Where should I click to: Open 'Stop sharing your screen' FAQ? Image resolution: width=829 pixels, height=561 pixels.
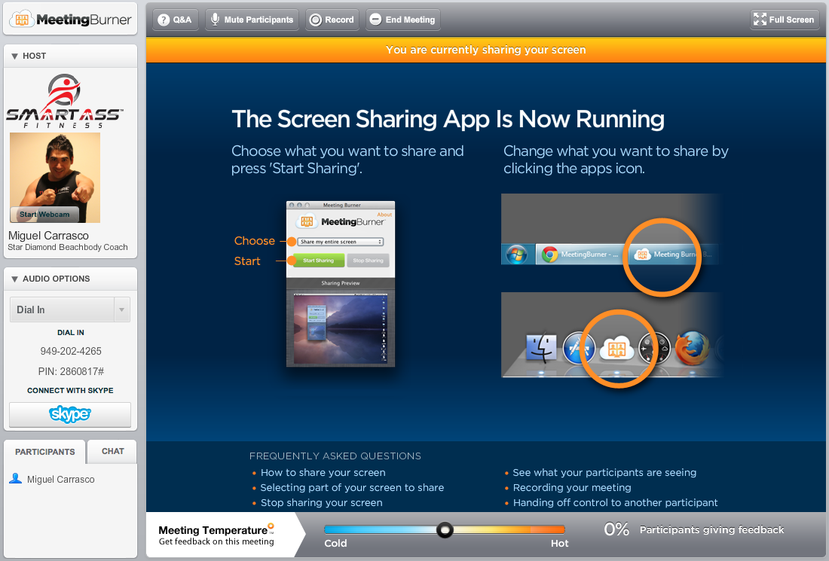[322, 503]
